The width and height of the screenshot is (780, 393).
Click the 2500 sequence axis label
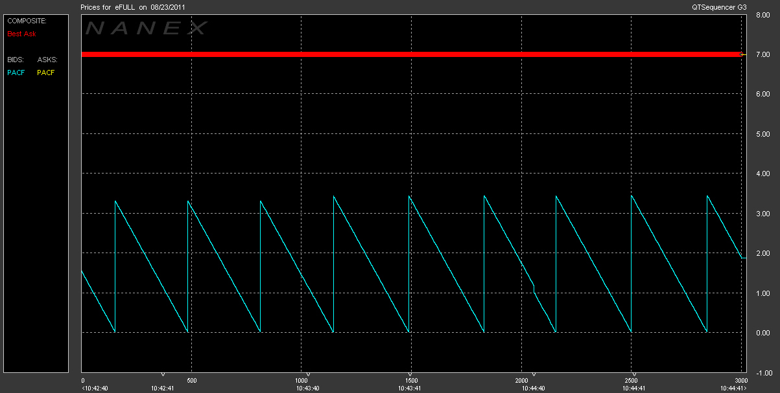631,381
